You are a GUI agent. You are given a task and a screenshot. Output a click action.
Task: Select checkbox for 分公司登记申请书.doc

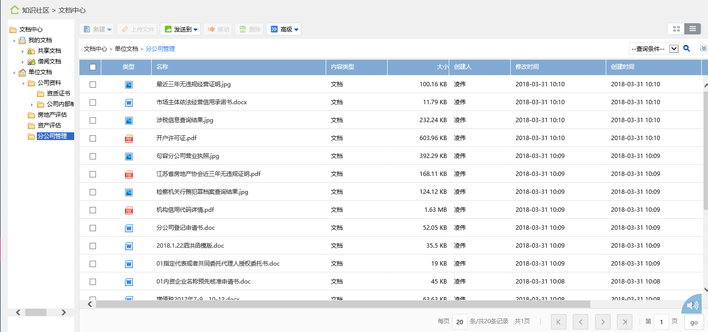(x=93, y=228)
